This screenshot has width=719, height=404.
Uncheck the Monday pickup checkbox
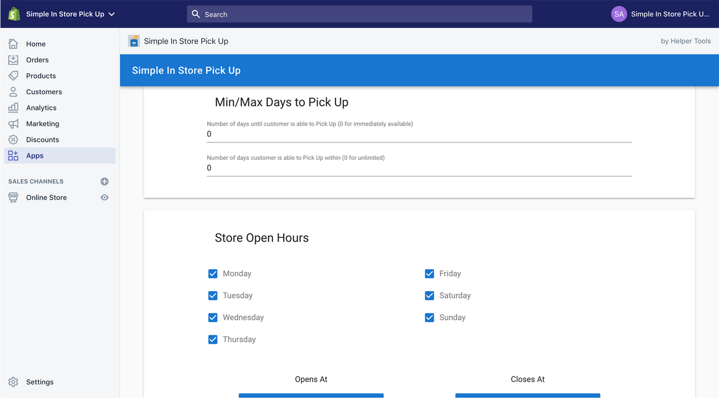click(x=213, y=273)
